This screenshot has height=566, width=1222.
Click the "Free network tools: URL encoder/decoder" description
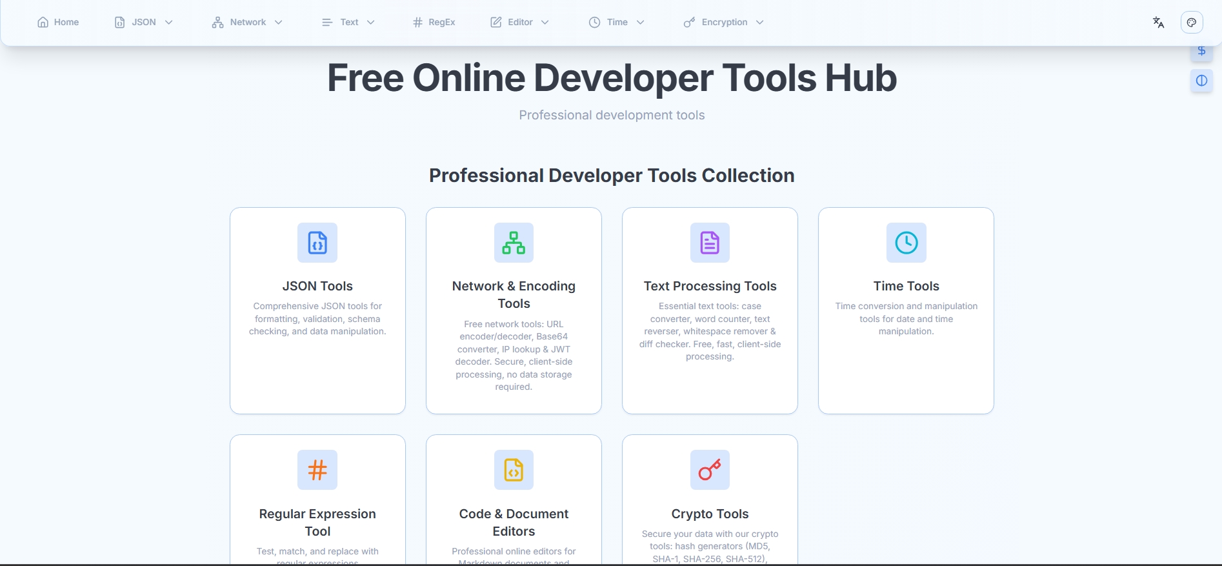click(x=514, y=356)
